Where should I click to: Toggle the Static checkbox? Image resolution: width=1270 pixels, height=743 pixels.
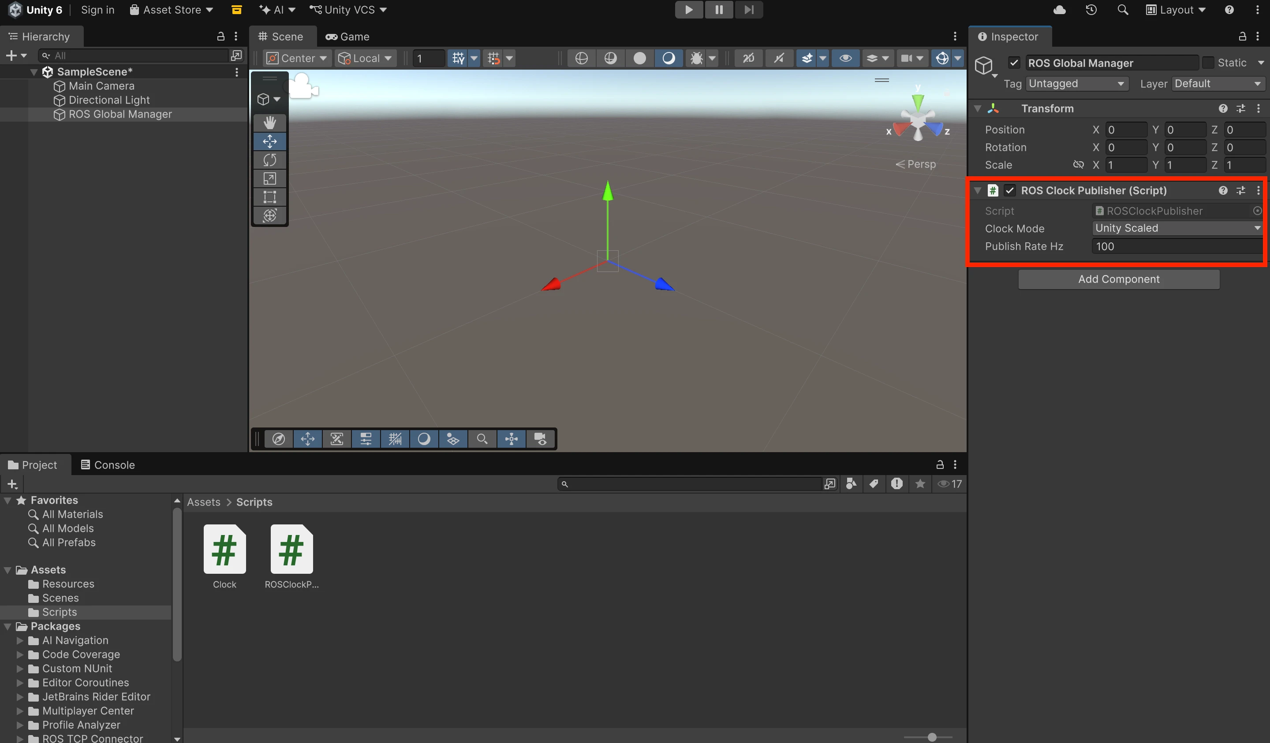tap(1208, 63)
